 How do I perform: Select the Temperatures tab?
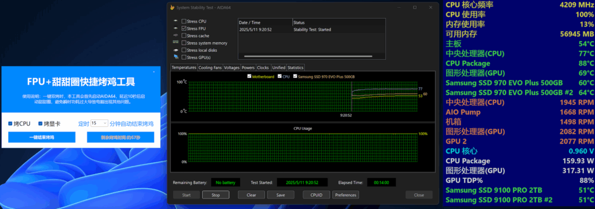pyautogui.click(x=184, y=68)
